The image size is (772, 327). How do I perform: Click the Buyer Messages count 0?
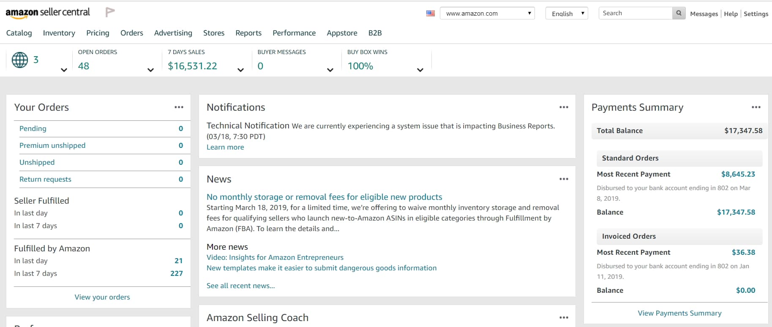click(x=260, y=66)
